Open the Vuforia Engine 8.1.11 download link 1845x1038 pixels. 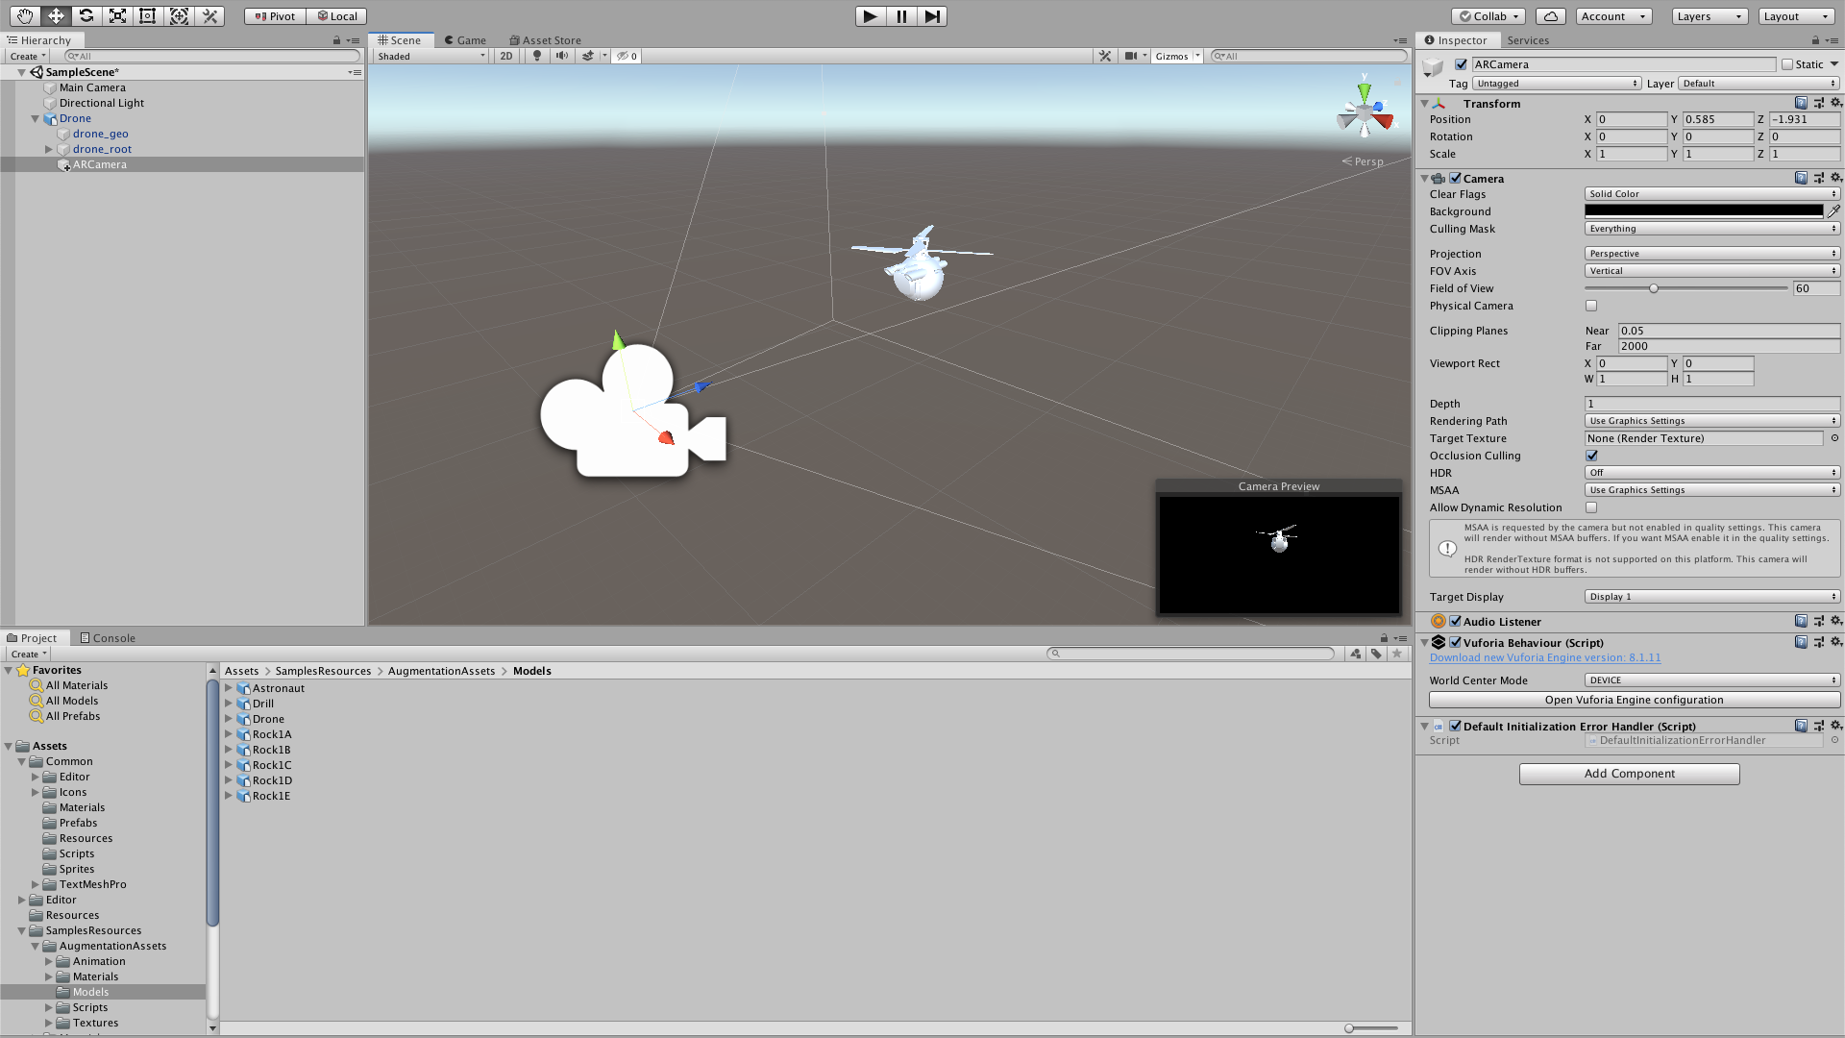tap(1544, 657)
